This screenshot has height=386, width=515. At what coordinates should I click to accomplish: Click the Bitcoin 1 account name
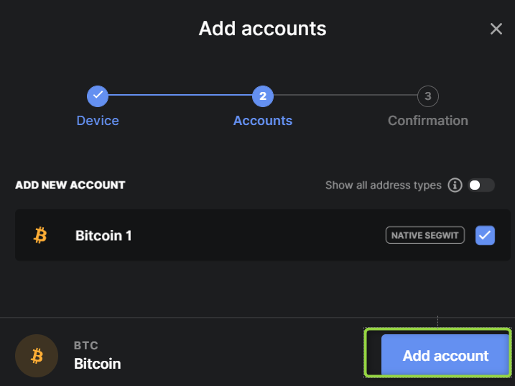point(103,236)
